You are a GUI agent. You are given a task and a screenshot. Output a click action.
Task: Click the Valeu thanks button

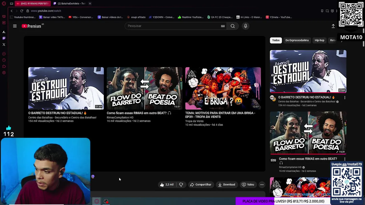click(248, 184)
